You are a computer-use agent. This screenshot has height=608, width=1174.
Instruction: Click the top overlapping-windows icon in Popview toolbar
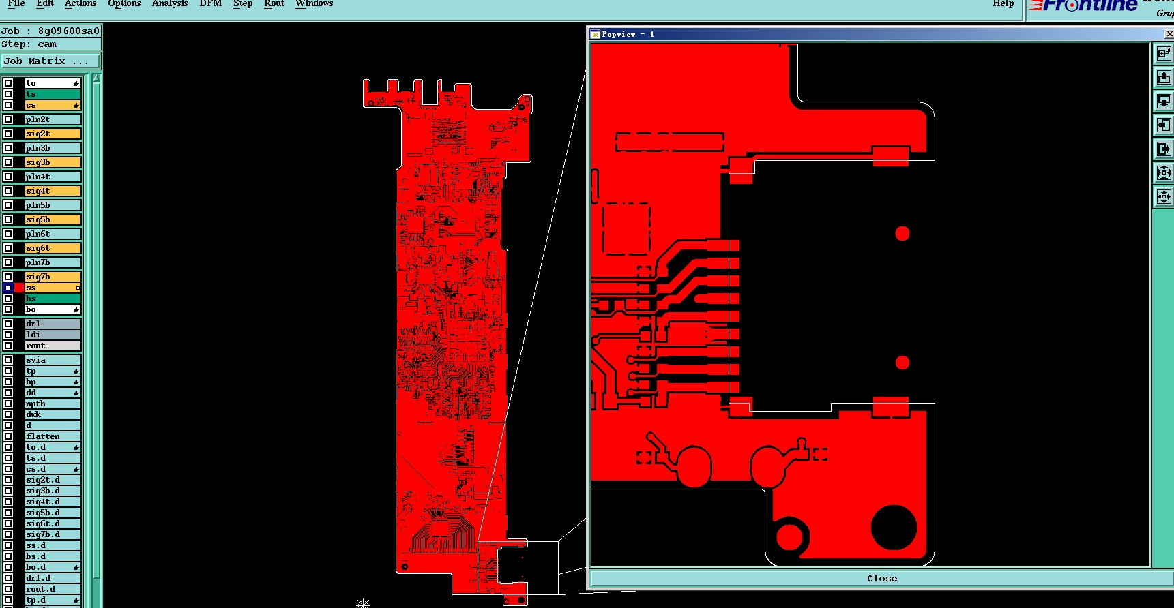(x=1164, y=53)
